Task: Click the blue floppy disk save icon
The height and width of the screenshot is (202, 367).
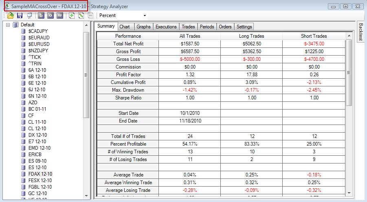Action: point(20,15)
